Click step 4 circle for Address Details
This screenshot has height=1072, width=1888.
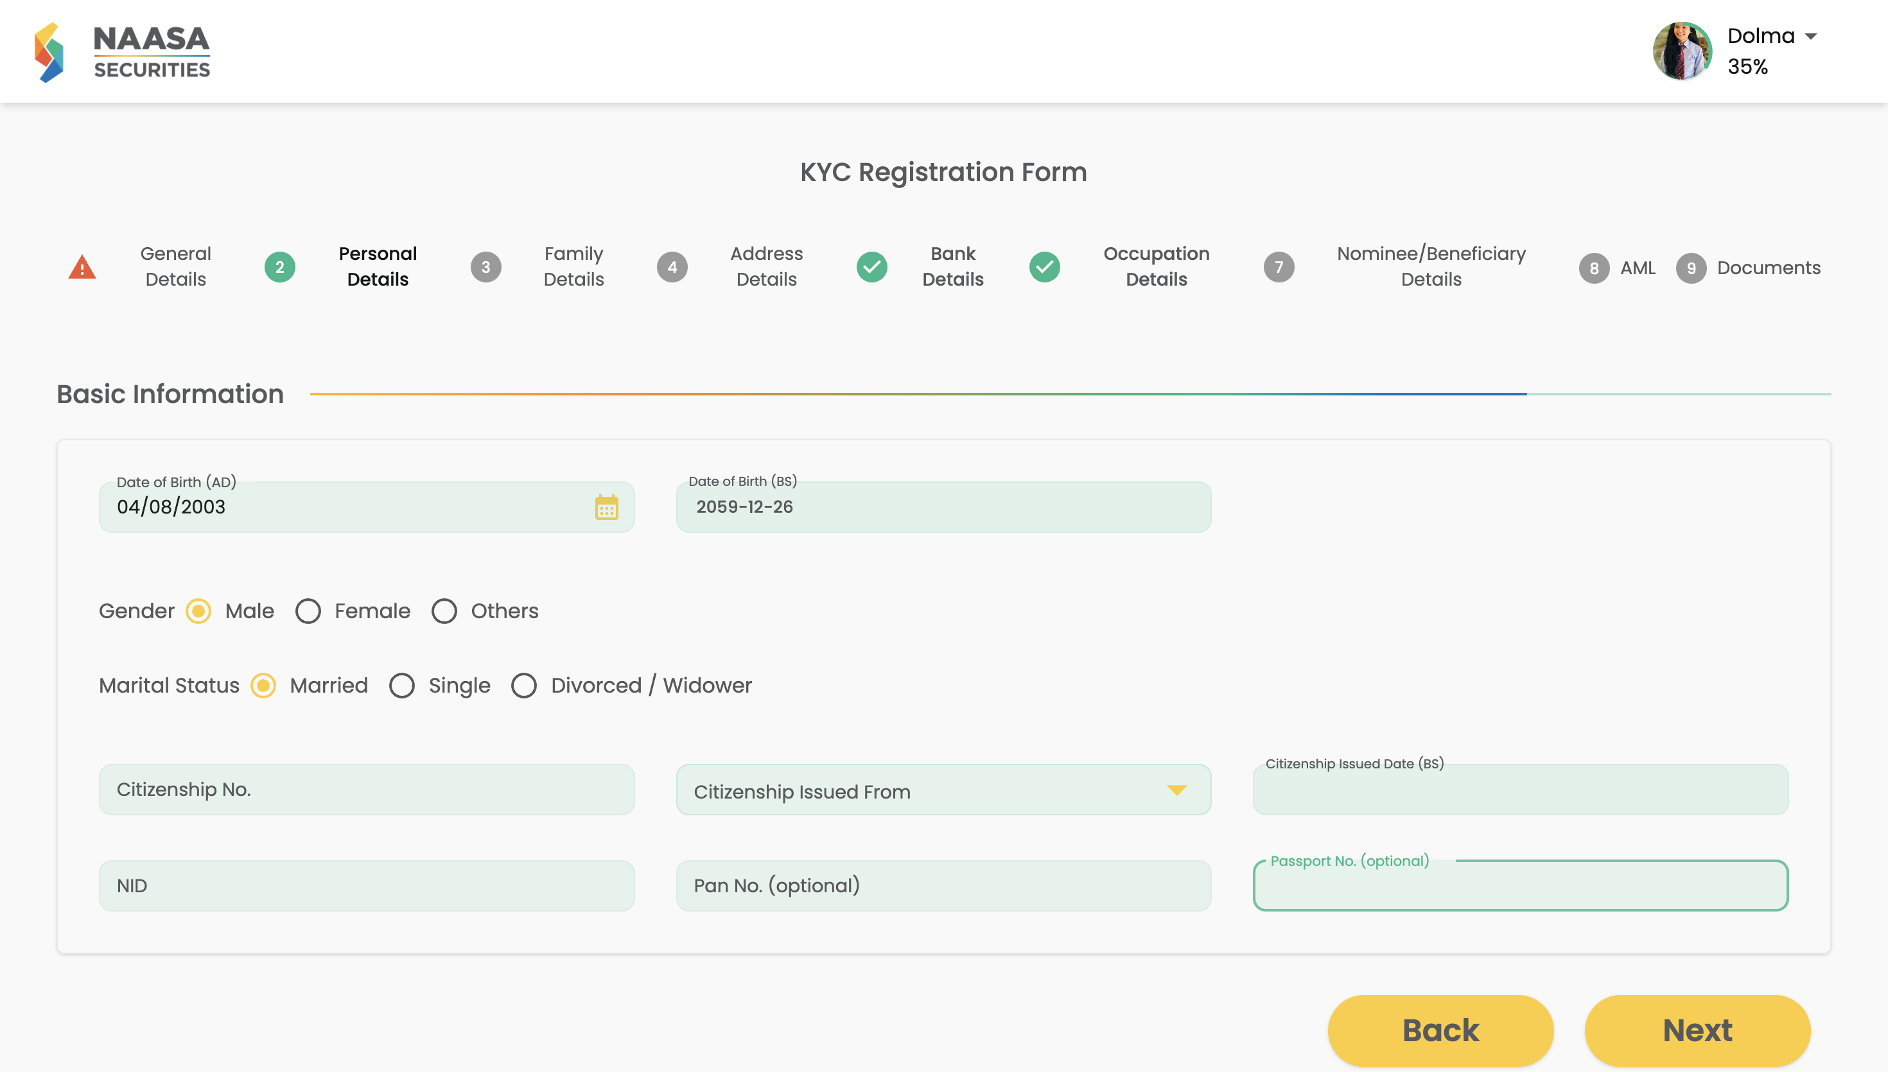tap(672, 266)
